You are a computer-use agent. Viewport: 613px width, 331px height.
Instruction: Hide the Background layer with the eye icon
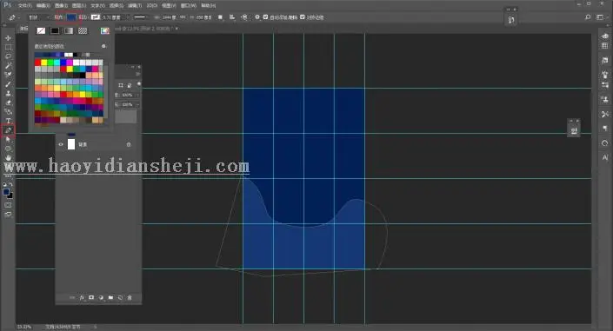[61, 144]
